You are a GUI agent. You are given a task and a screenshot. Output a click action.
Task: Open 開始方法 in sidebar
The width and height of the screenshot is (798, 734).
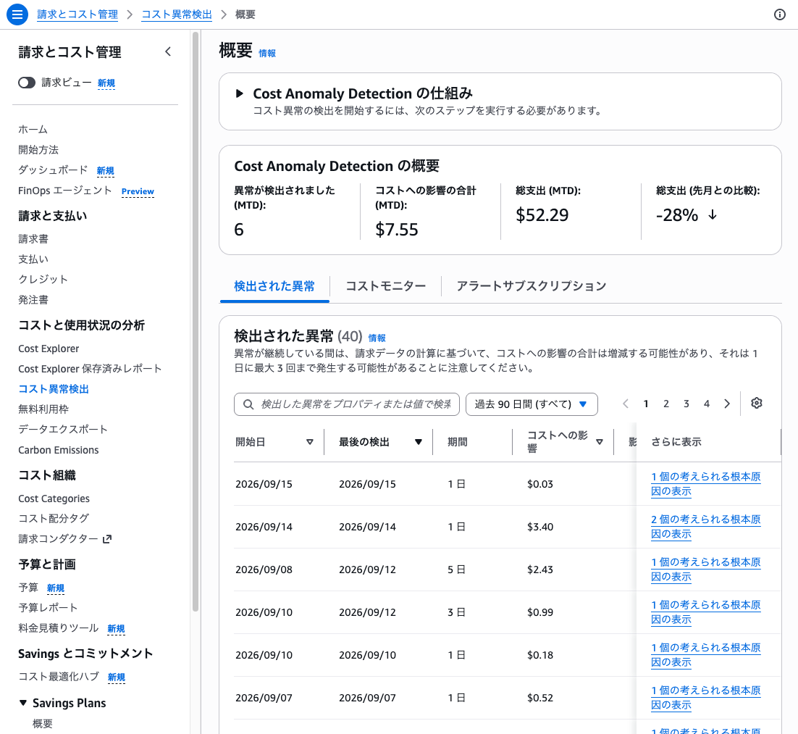(38, 150)
